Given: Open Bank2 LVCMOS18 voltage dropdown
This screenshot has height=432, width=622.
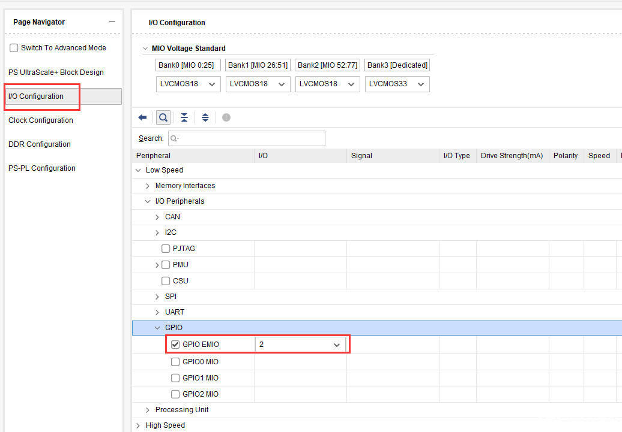Looking at the screenshot, I should tap(327, 84).
